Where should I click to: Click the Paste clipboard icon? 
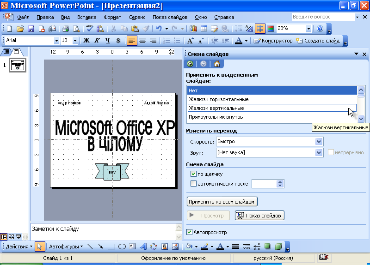click(135, 29)
